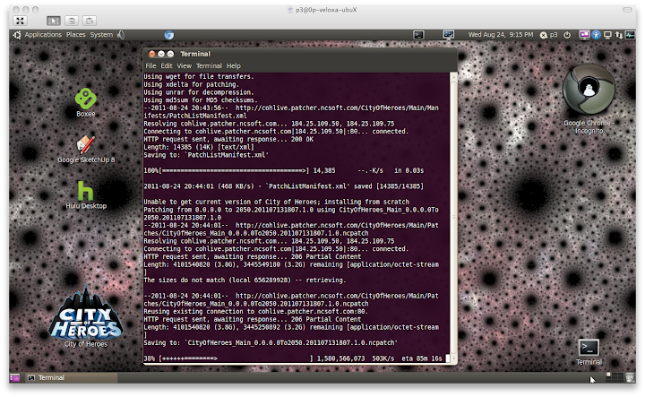Viewport: 645px width, 397px height.
Task: Click the blue accessibility icon in panel
Action: (596, 35)
